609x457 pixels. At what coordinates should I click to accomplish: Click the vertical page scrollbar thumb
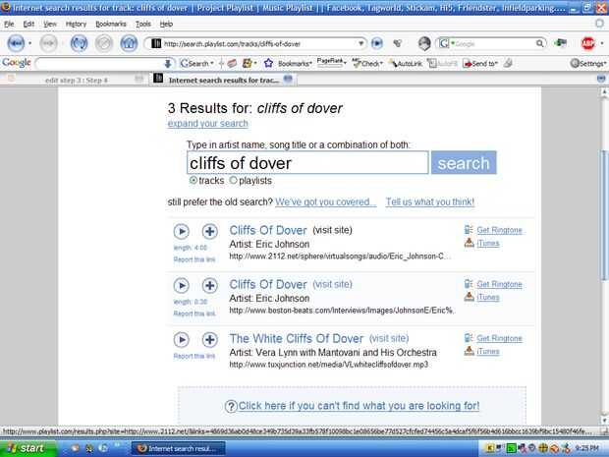click(x=604, y=214)
